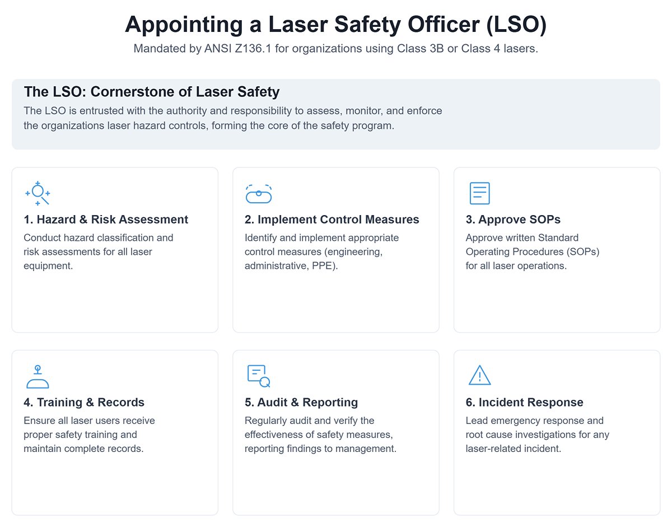Select the control measures toggle icon on card 2

coord(258,193)
